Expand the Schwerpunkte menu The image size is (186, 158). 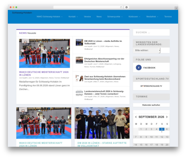tap(115, 16)
